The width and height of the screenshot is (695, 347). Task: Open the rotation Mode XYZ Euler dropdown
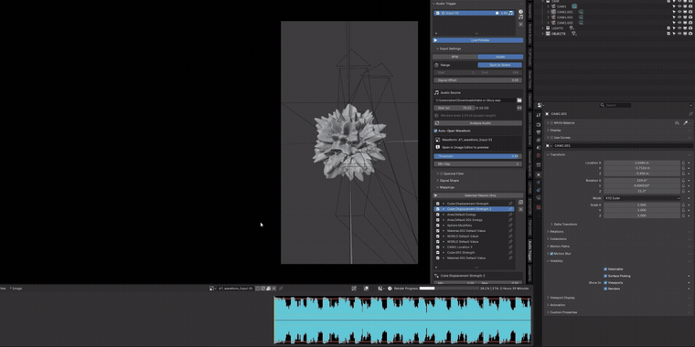pos(642,198)
